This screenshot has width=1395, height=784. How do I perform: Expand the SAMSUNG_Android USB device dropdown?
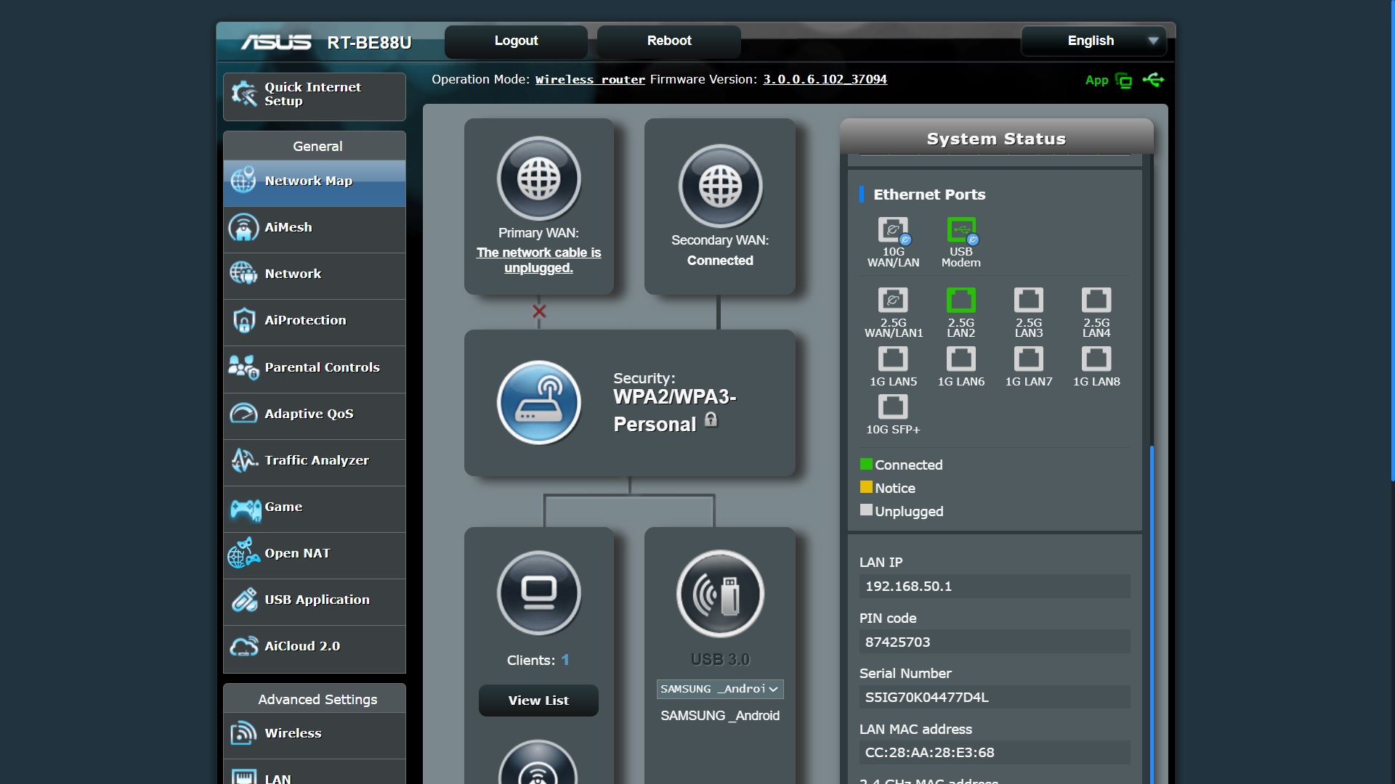click(719, 689)
